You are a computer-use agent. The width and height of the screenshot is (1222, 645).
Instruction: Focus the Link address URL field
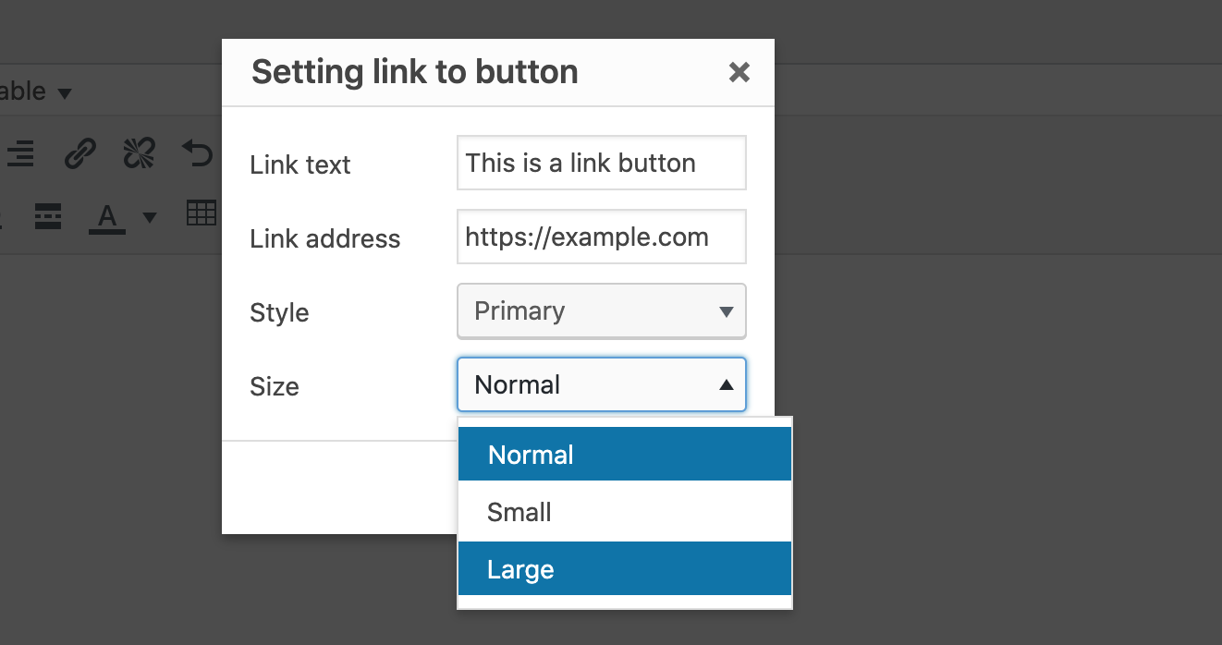coord(602,237)
